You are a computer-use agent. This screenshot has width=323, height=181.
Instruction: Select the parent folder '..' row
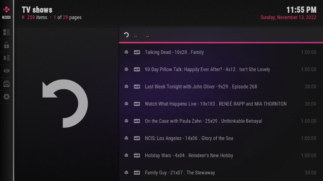[x=221, y=35]
